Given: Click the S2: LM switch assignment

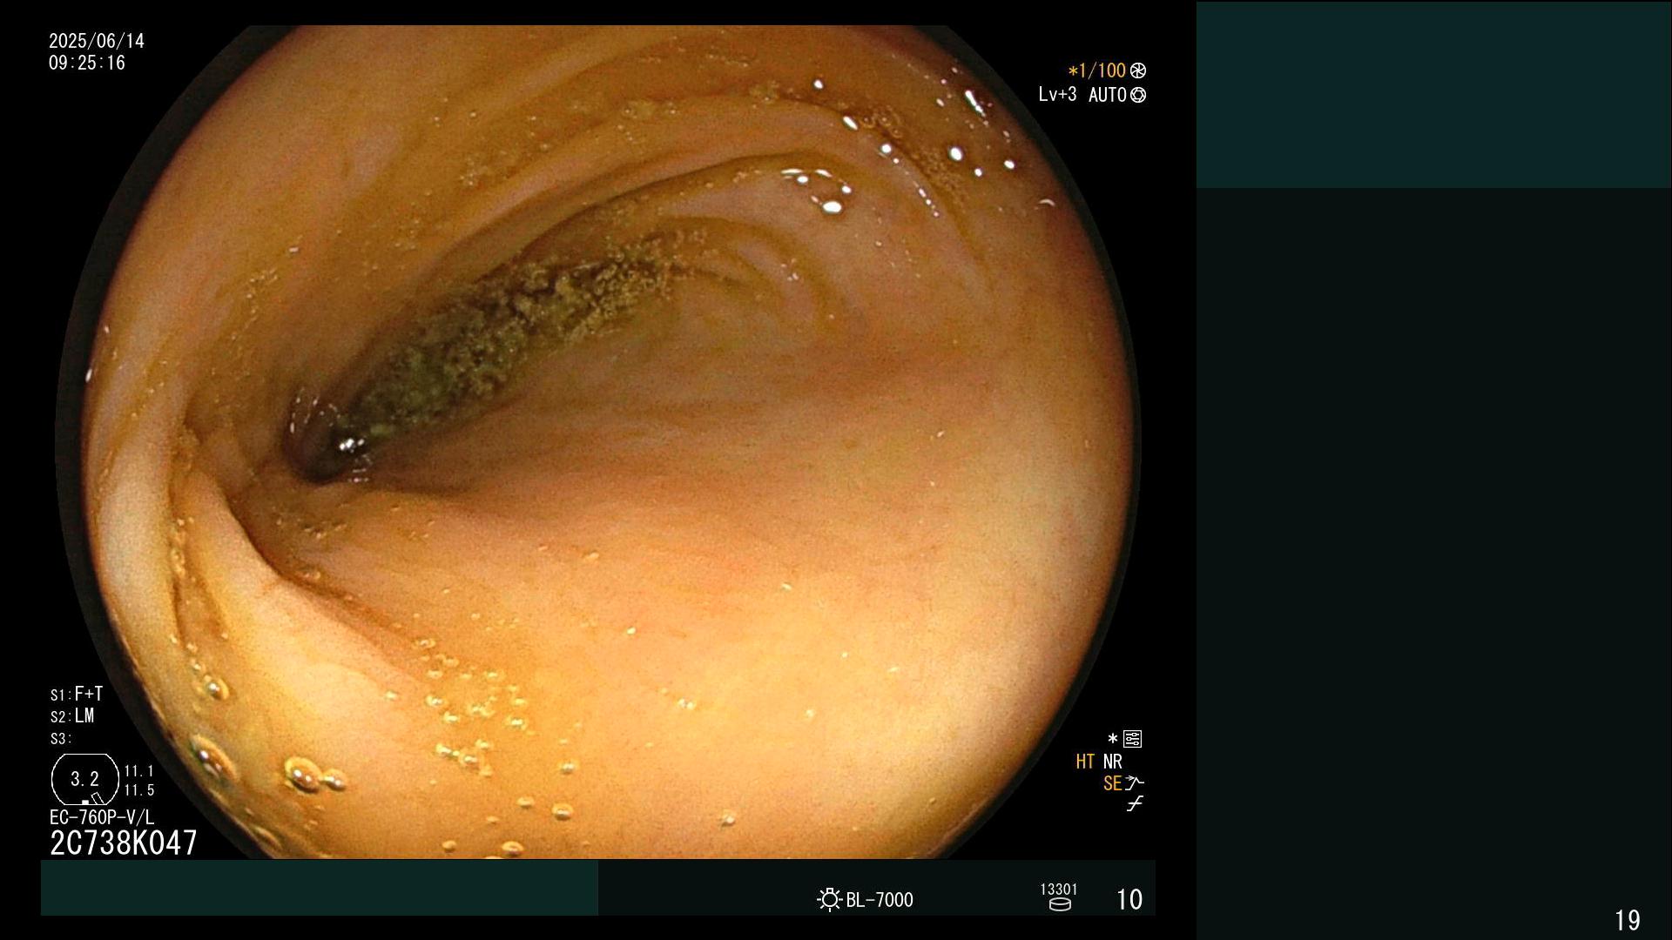Looking at the screenshot, I should 72,715.
